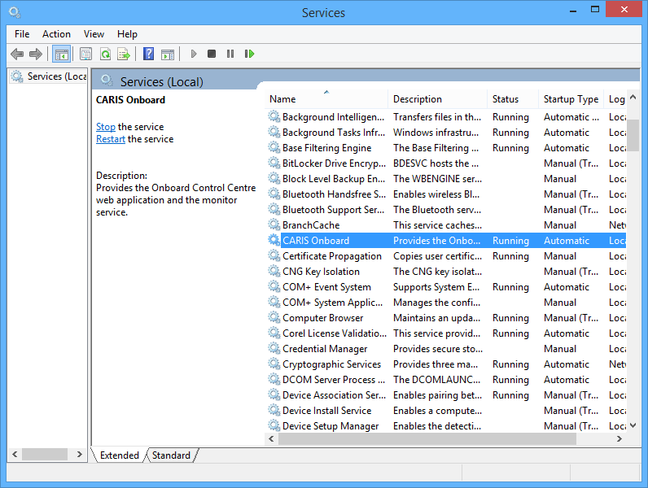The image size is (648, 488).
Task: Open Properties from the toolbar
Action: (85, 54)
